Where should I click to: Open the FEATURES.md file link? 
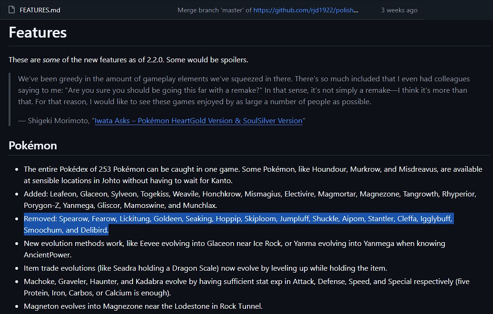click(x=40, y=10)
